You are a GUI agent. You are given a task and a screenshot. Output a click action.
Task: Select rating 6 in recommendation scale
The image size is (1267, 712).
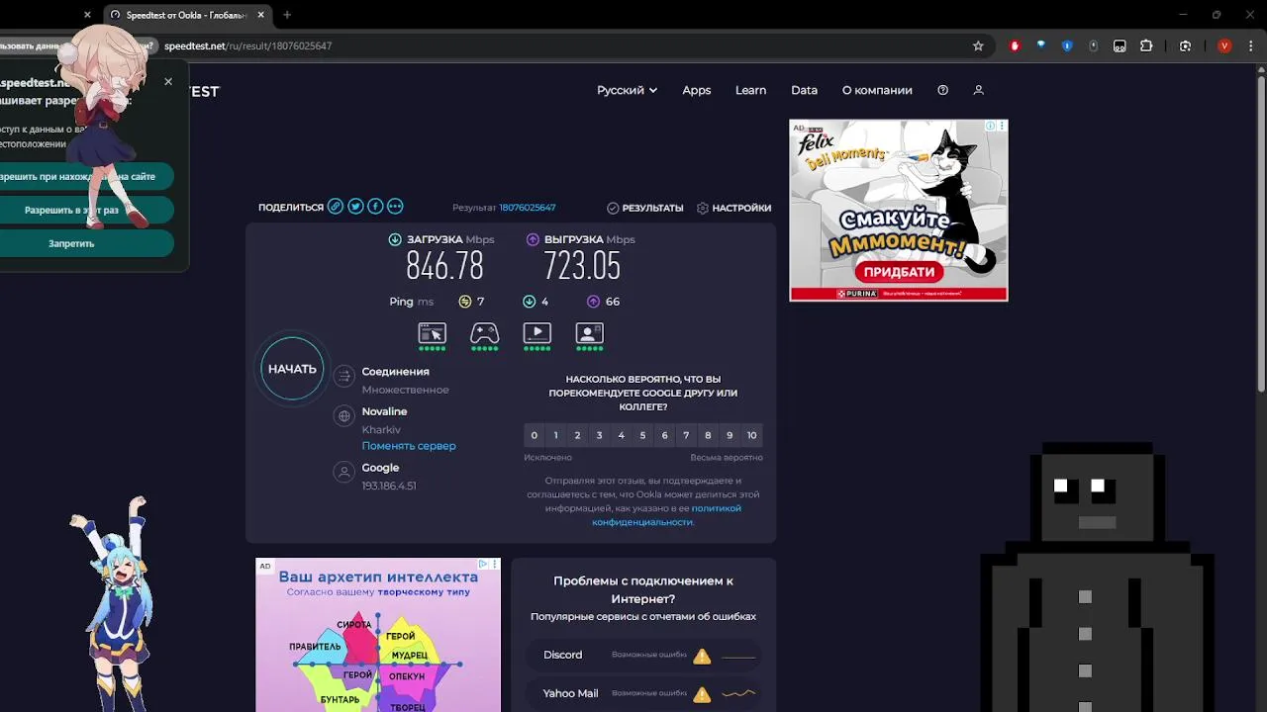click(664, 435)
